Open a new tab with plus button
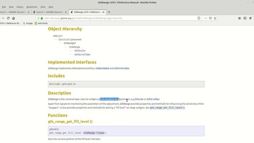Viewport: 254px width, 143px height. coord(109,12)
